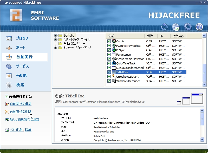This screenshot has height=153, width=208.
Task: Click the add new autorun icon
Action: click(7, 119)
